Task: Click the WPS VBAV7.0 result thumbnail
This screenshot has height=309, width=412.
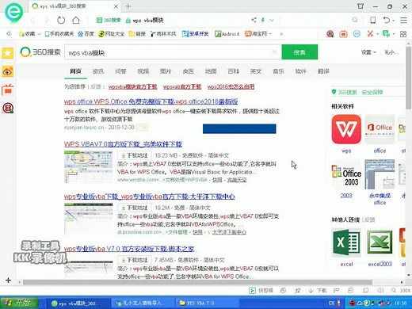Action: (x=88, y=166)
